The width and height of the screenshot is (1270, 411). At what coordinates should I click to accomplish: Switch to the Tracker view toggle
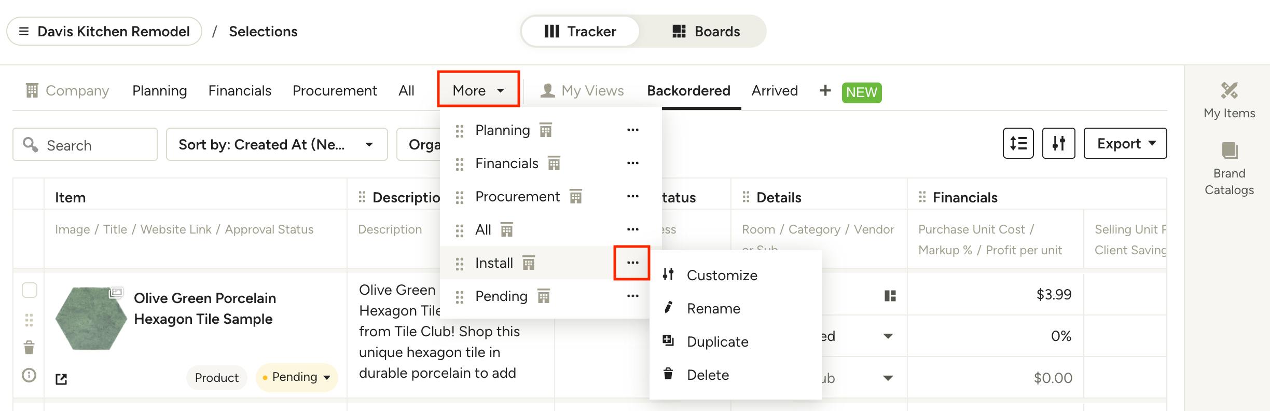(580, 31)
